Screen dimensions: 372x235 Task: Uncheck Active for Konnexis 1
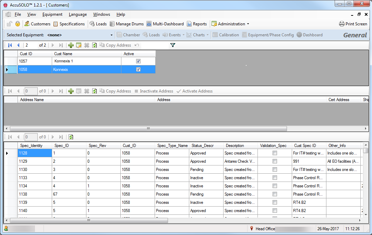[138, 61]
